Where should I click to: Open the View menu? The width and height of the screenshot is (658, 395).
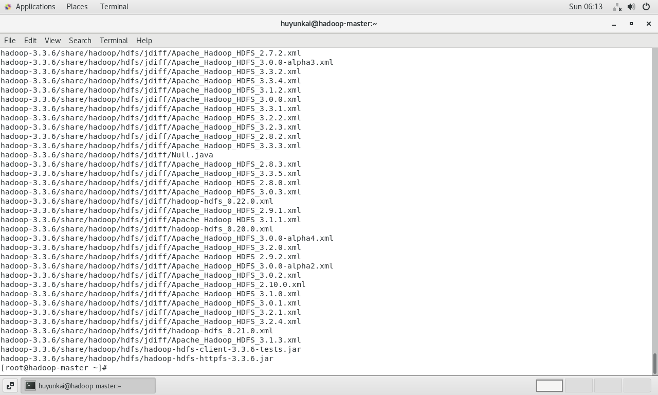52,41
